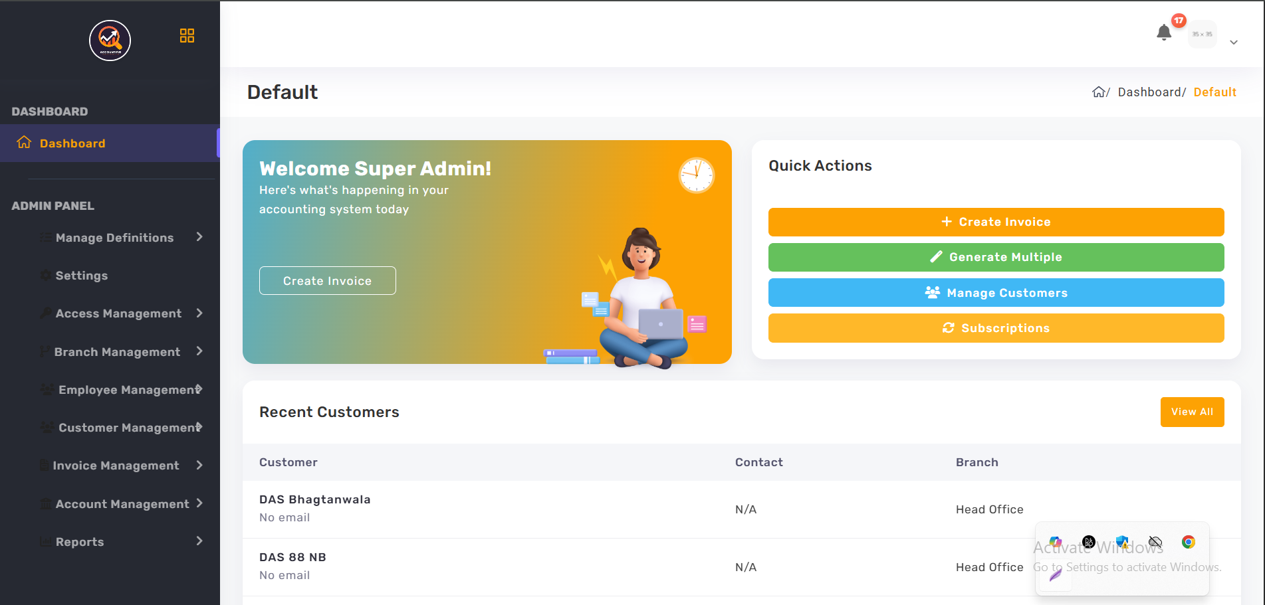Click View All recent customers

(x=1192, y=412)
